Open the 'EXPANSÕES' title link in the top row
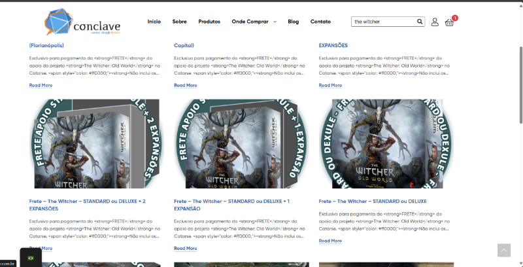Viewport: 523px width, 267px height. point(333,45)
